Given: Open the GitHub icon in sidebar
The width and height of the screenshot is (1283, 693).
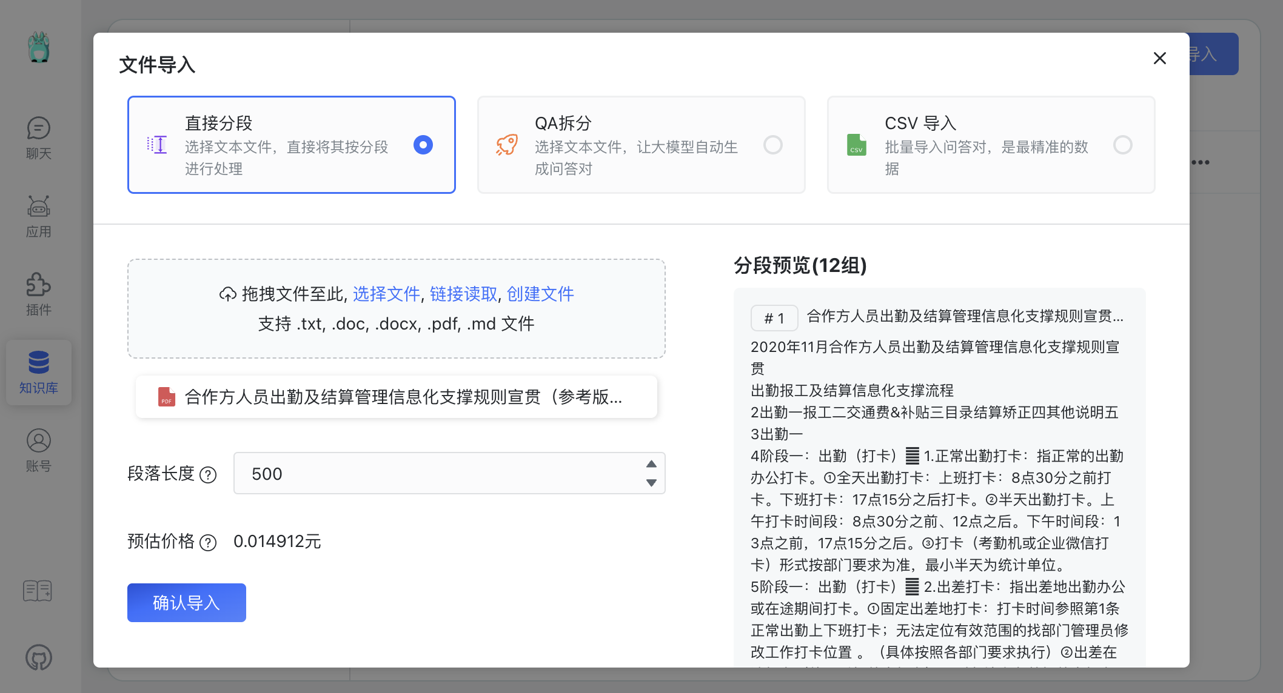Looking at the screenshot, I should 38,657.
